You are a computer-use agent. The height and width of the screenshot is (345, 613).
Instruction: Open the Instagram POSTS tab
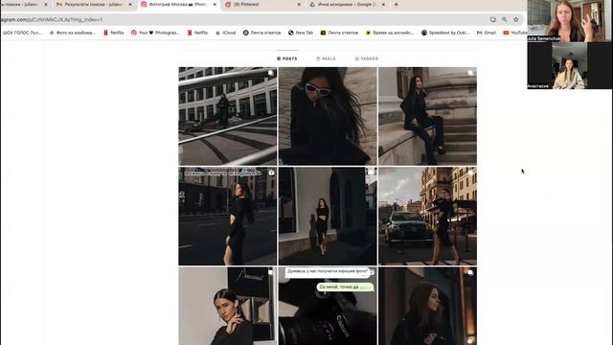(x=287, y=58)
